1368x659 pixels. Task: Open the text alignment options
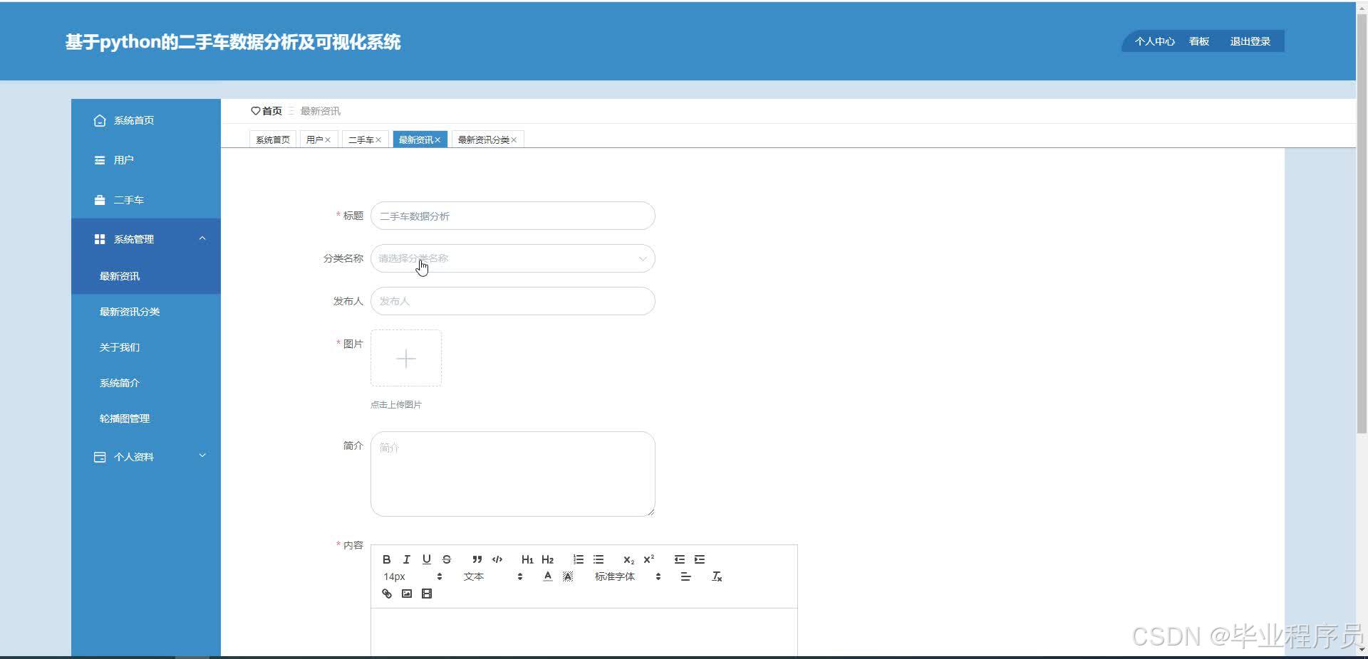pos(685,576)
